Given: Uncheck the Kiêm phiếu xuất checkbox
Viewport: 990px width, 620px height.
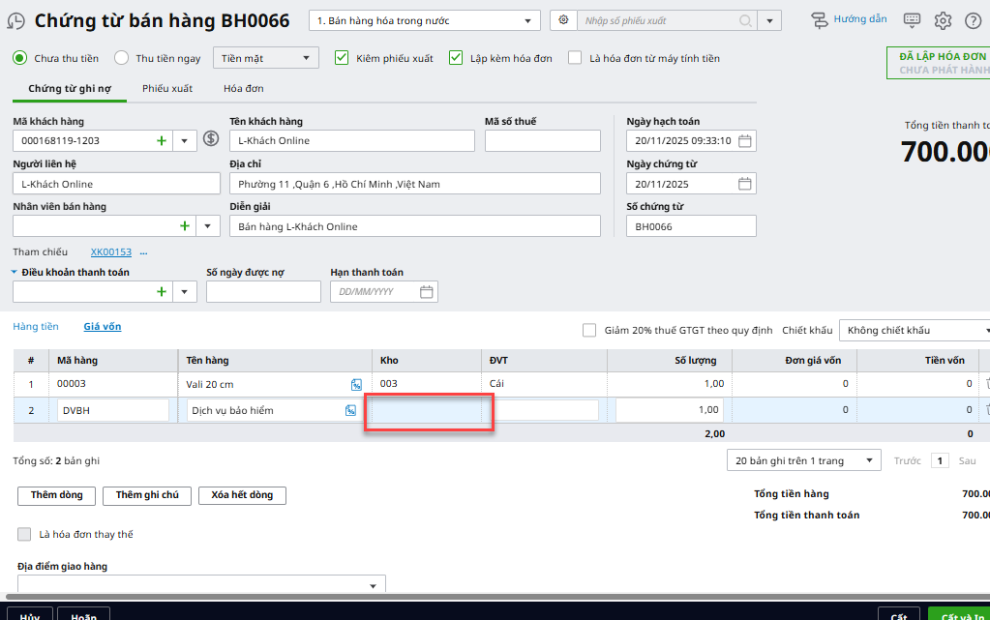Looking at the screenshot, I should pos(341,58).
